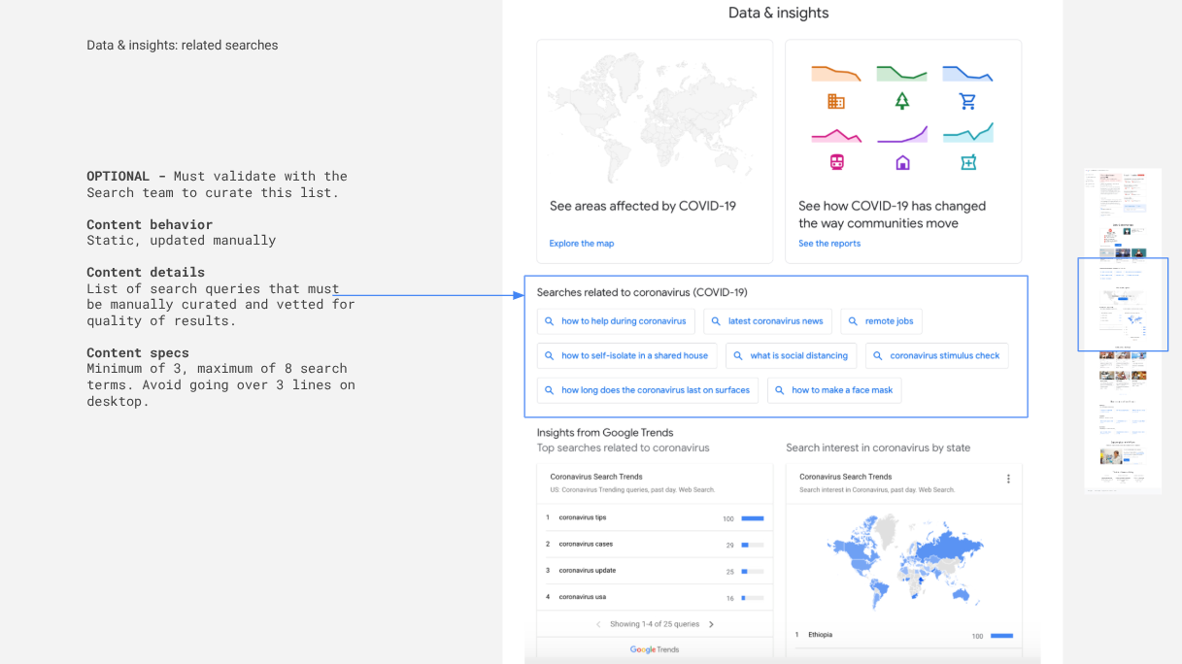
Task: Click the 'Data & insights' section heading
Action: click(779, 13)
